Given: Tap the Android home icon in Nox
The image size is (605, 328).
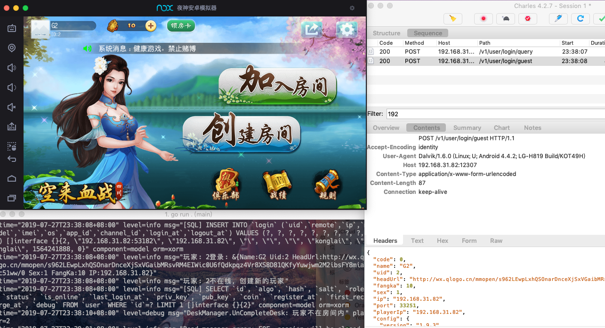Looking at the screenshot, I should click(x=12, y=178).
